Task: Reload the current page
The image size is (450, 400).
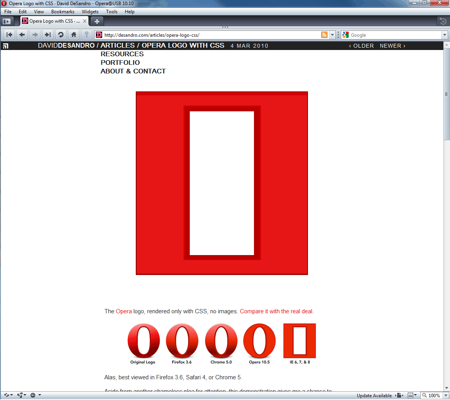Action: pyautogui.click(x=61, y=35)
